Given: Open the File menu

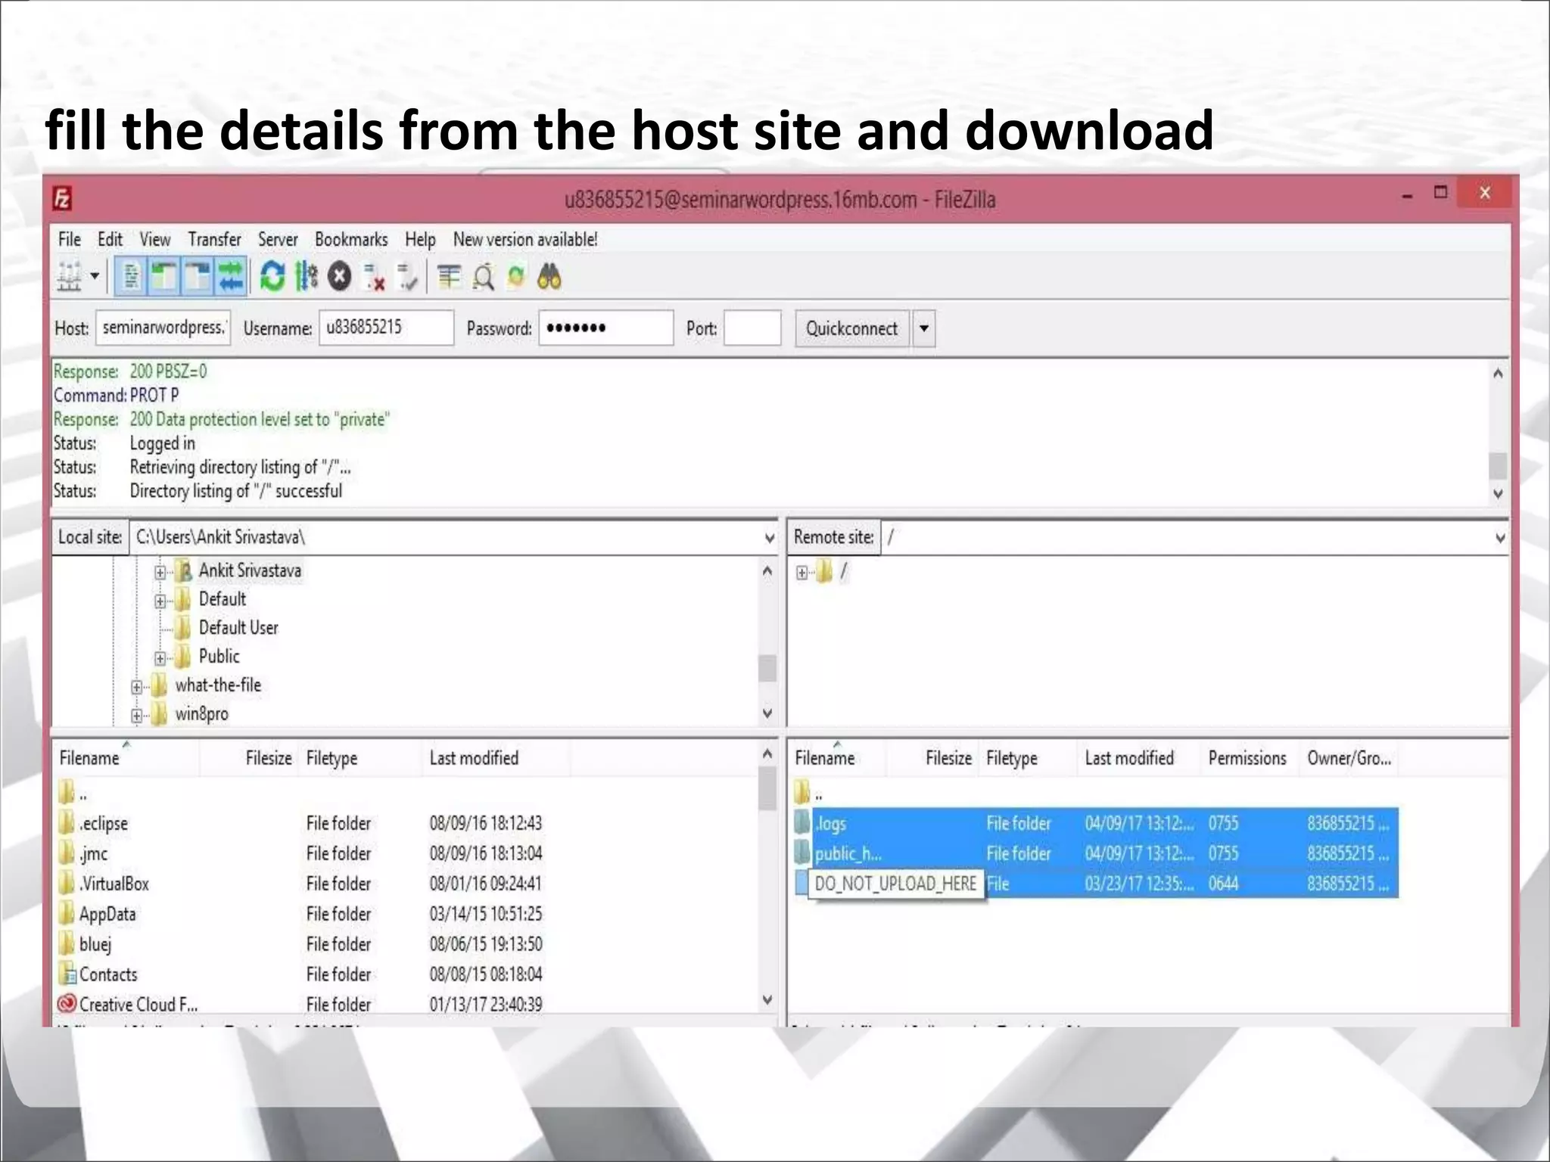Looking at the screenshot, I should (69, 240).
